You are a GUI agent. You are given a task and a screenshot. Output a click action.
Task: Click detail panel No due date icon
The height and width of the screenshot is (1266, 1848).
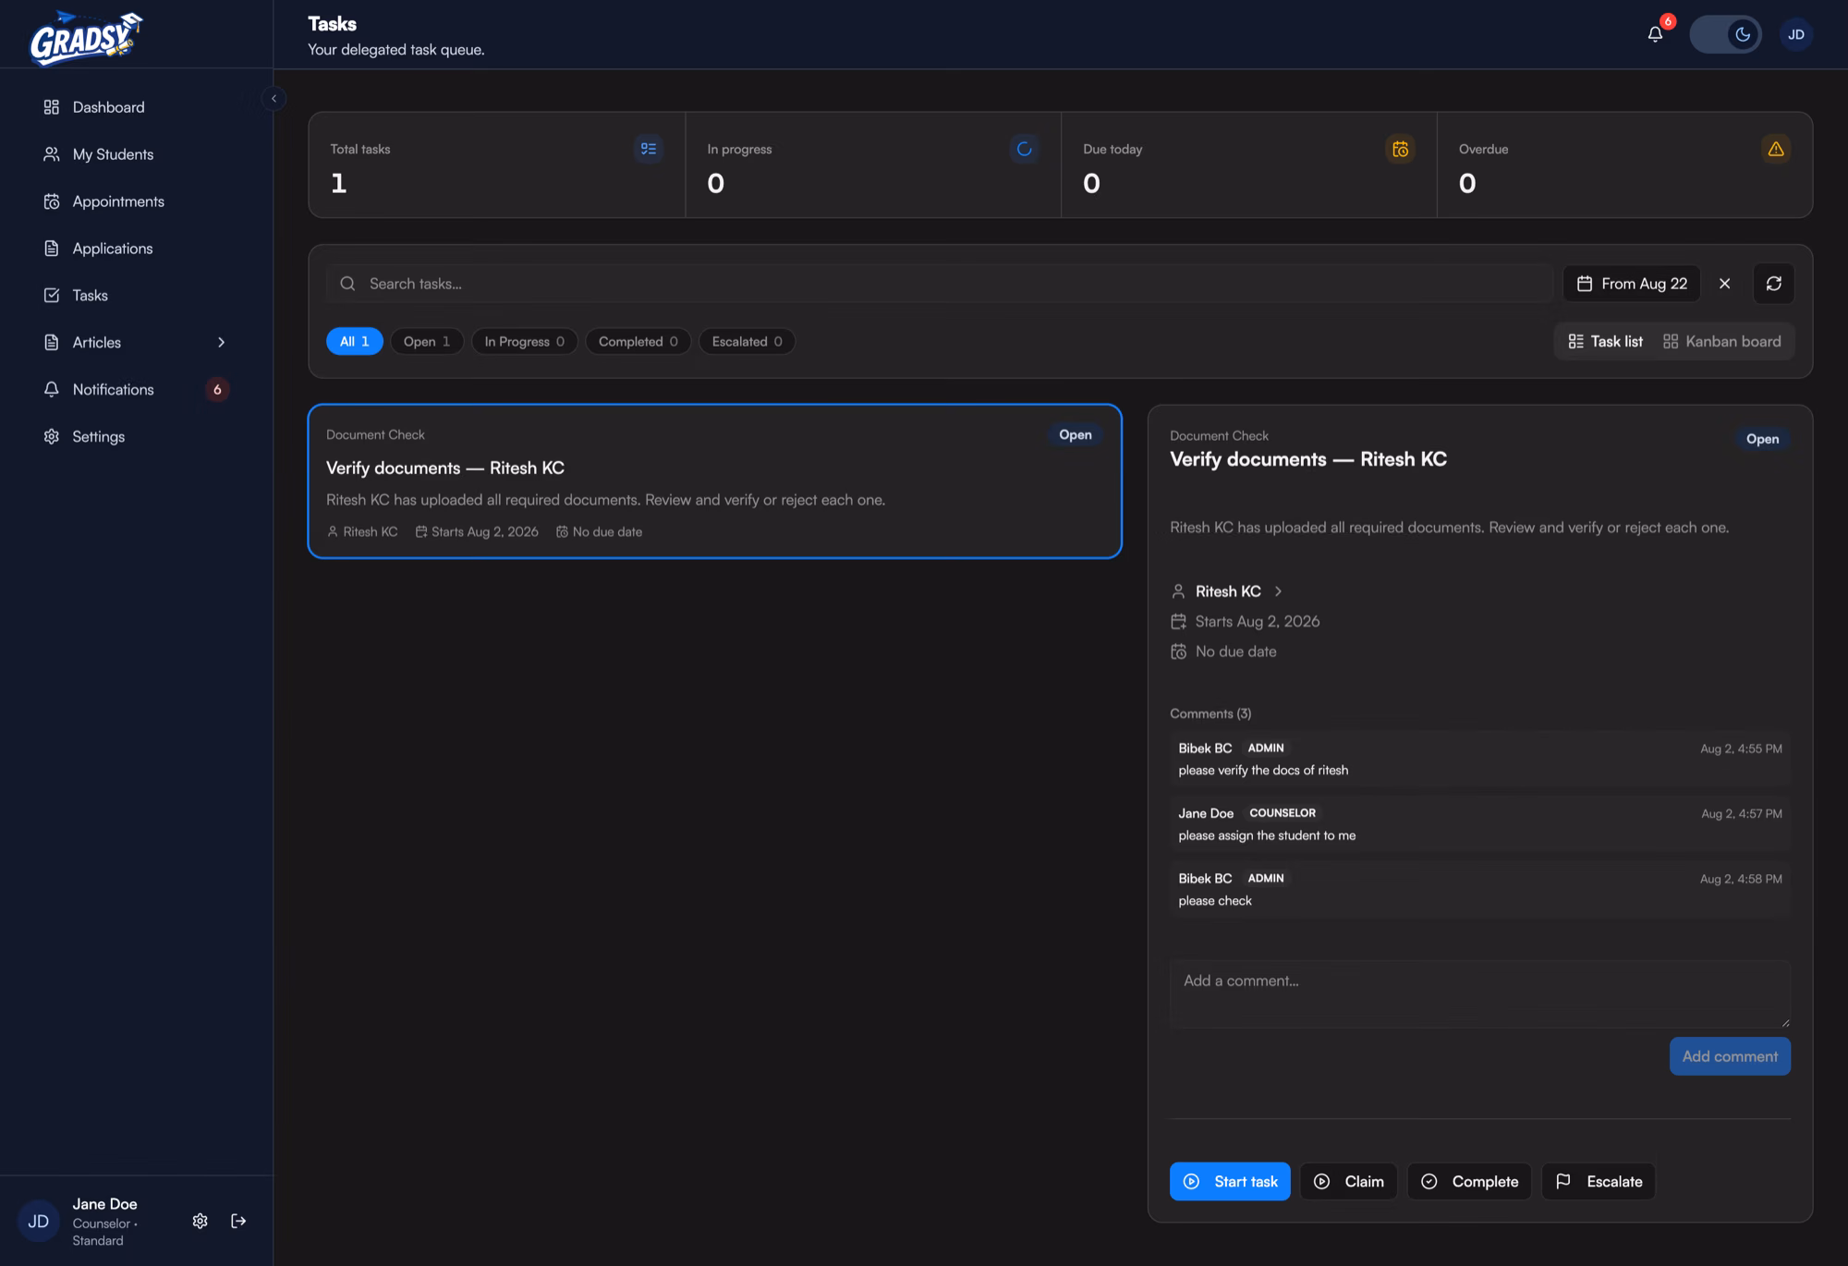pyautogui.click(x=1178, y=652)
